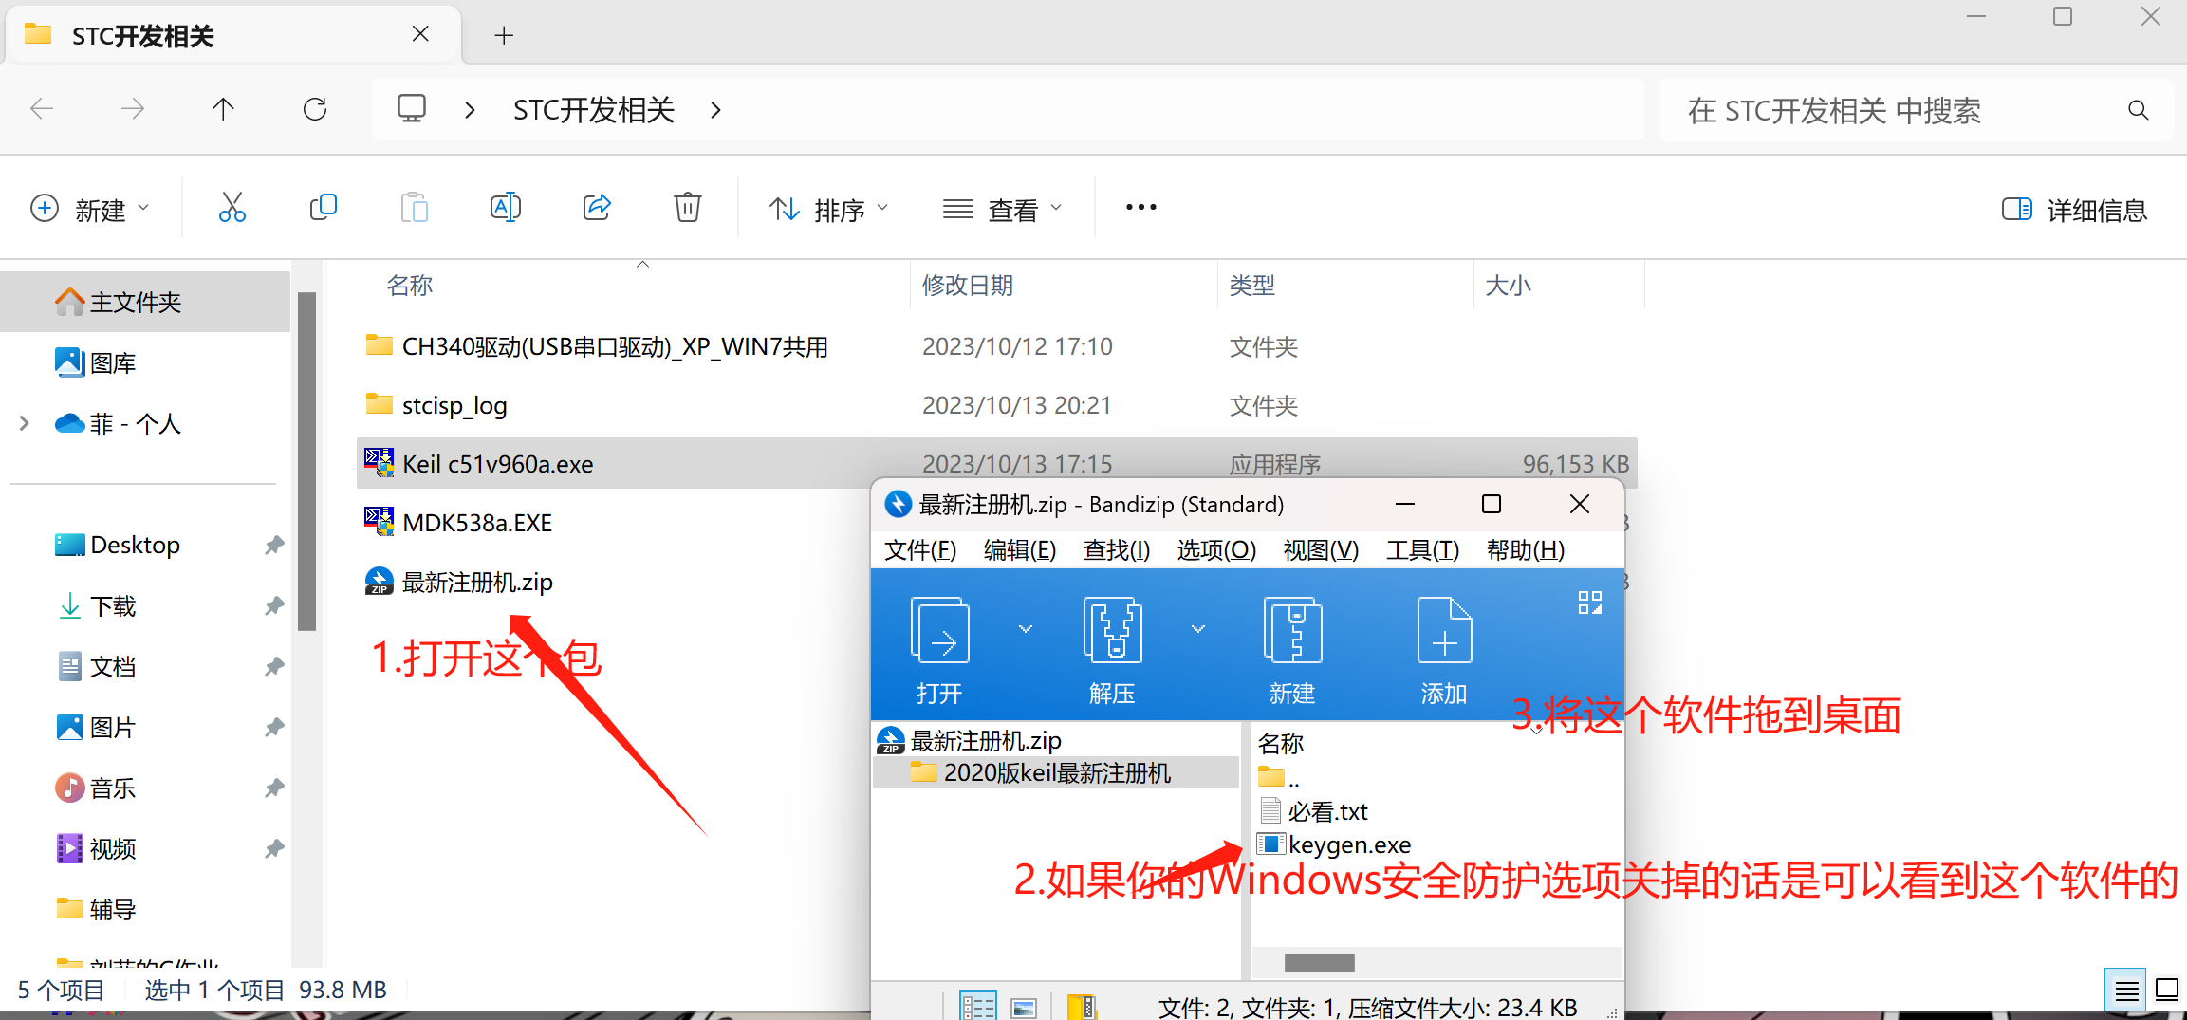This screenshot has height=1020, width=2187.
Task: Select keygen.exe in the Bandizip file list
Action: pyautogui.click(x=1349, y=844)
